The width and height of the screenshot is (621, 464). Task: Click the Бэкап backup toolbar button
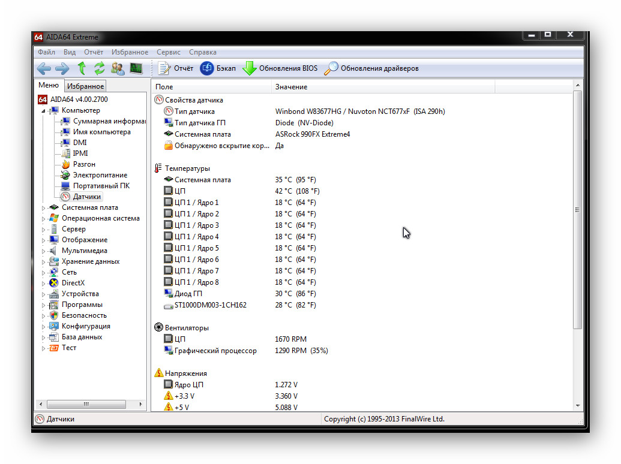pos(218,68)
